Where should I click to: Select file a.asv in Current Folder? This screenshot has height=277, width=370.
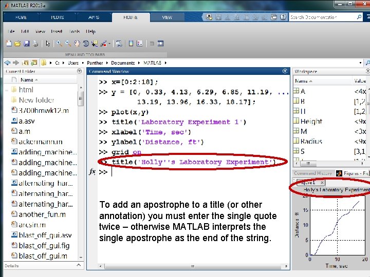pos(26,121)
